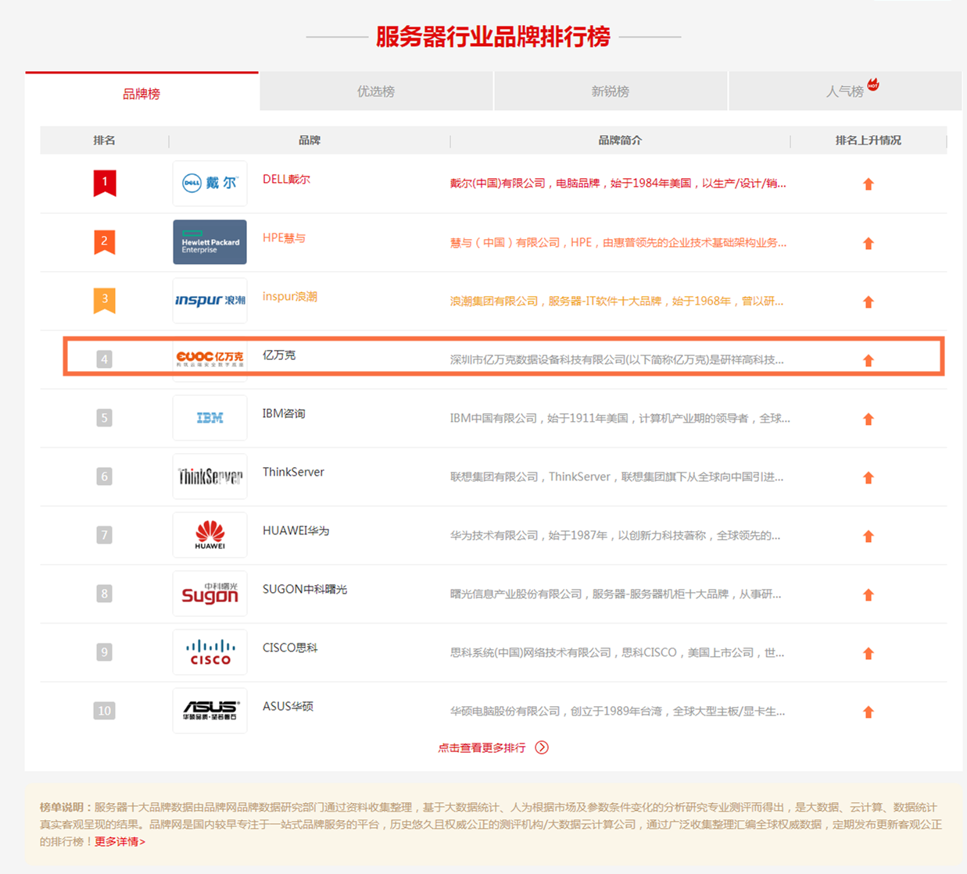
Task: Click the circled arrow beside 点击查看更多排行
Action: pos(542,747)
